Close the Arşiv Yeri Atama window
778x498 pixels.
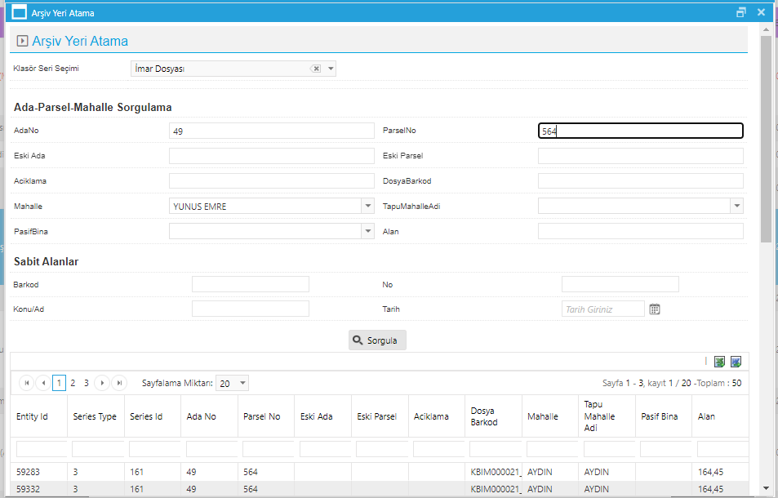[x=761, y=12]
